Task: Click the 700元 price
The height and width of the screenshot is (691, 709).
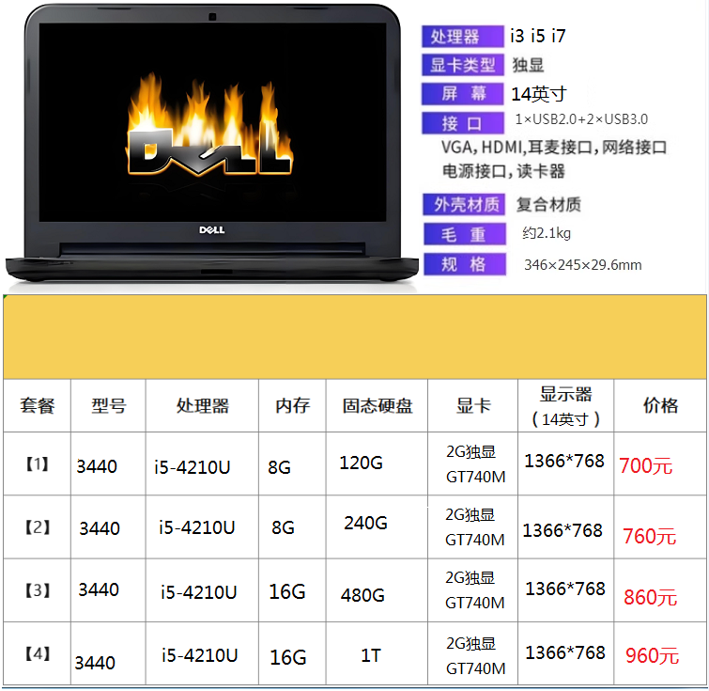Action: pyautogui.click(x=646, y=466)
